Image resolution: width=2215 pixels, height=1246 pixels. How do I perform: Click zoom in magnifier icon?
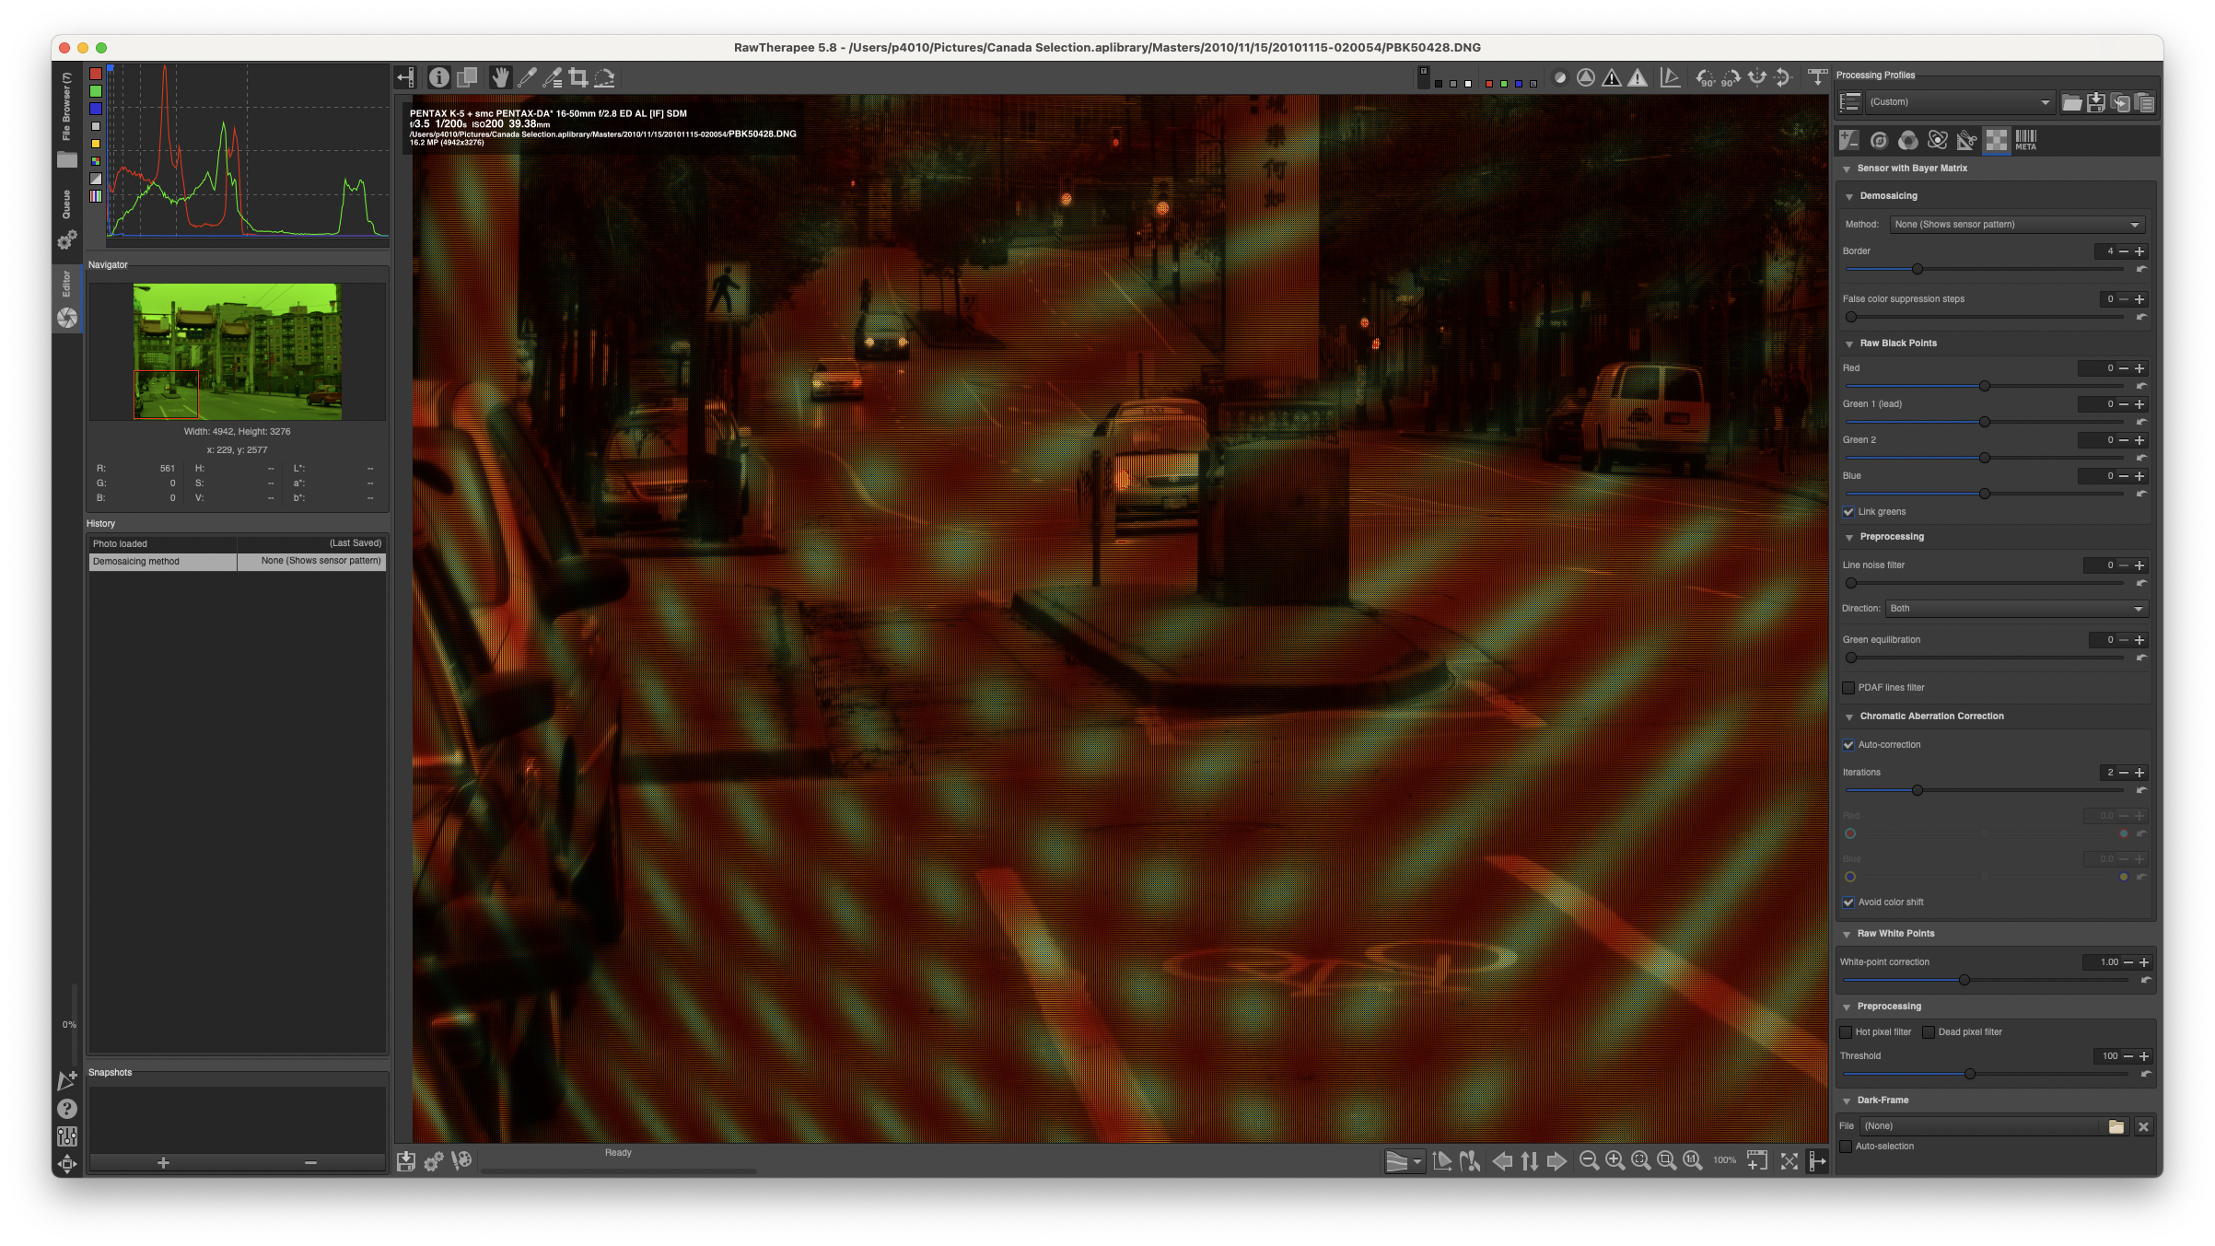coord(1615,1161)
